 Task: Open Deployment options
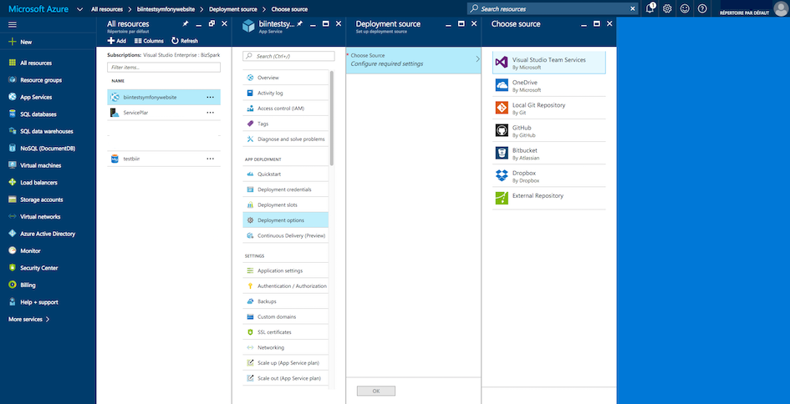(x=286, y=220)
